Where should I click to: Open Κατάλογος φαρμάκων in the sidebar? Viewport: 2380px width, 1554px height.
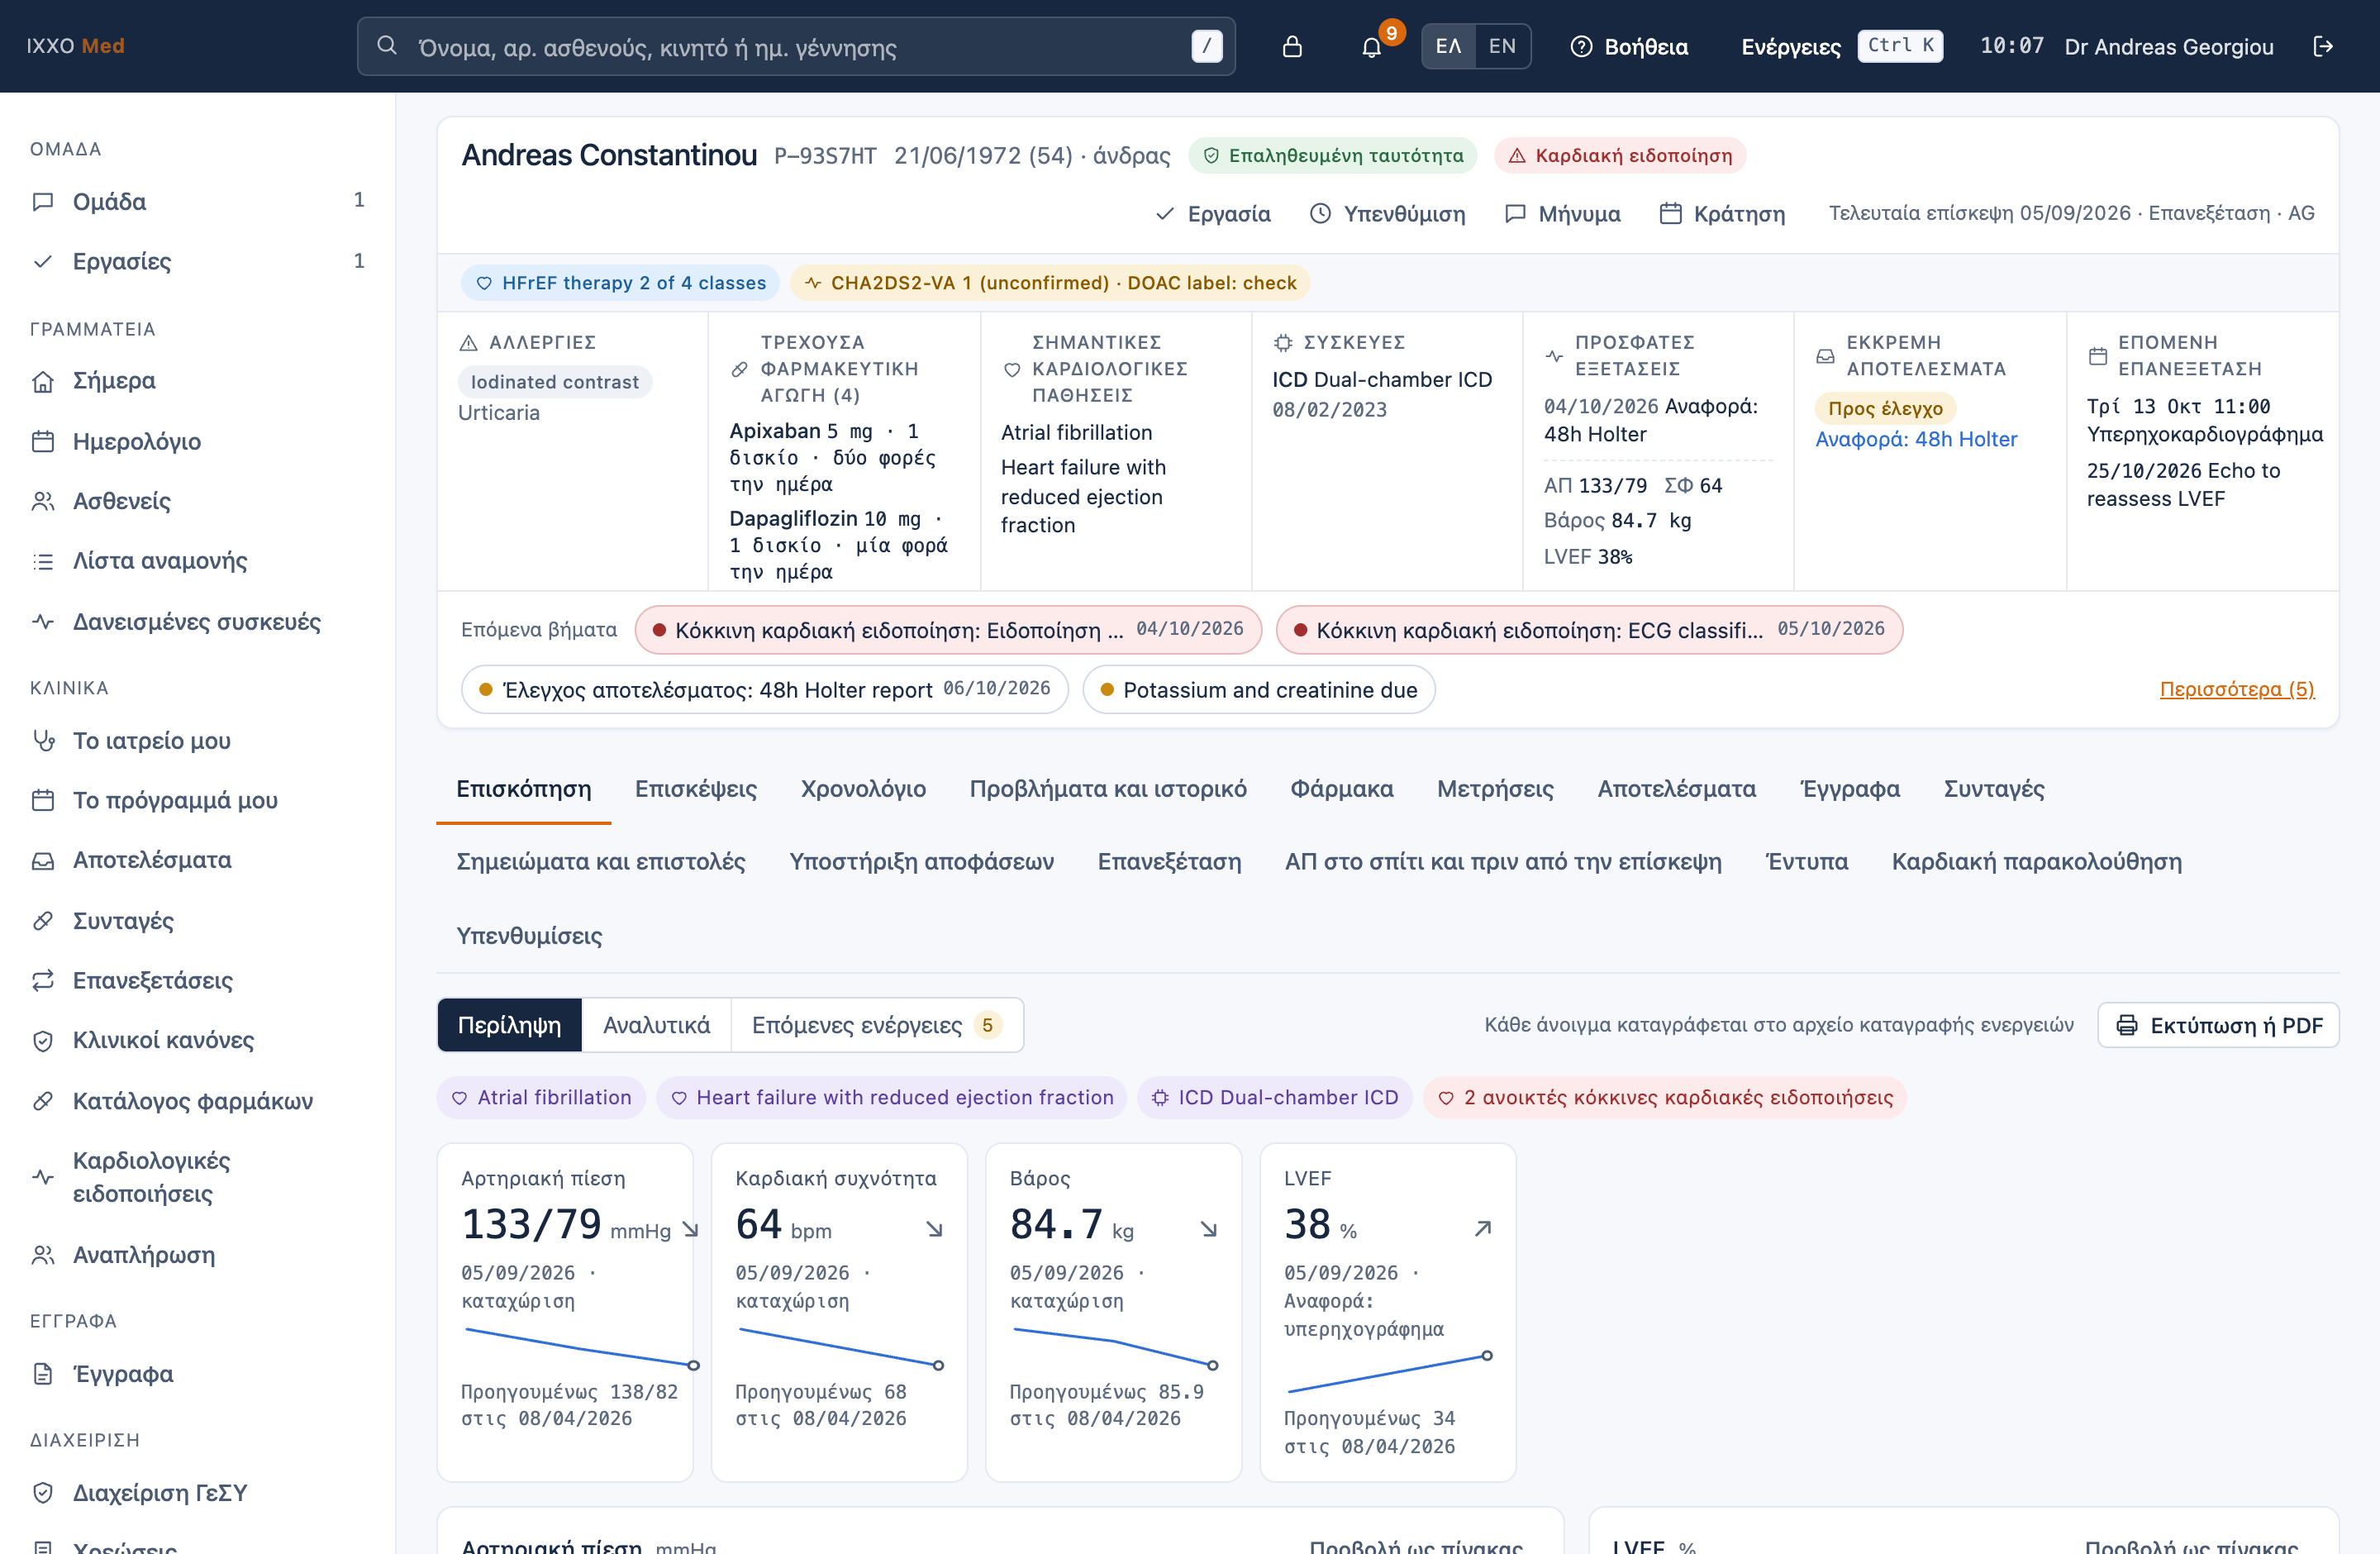pyautogui.click(x=198, y=1101)
